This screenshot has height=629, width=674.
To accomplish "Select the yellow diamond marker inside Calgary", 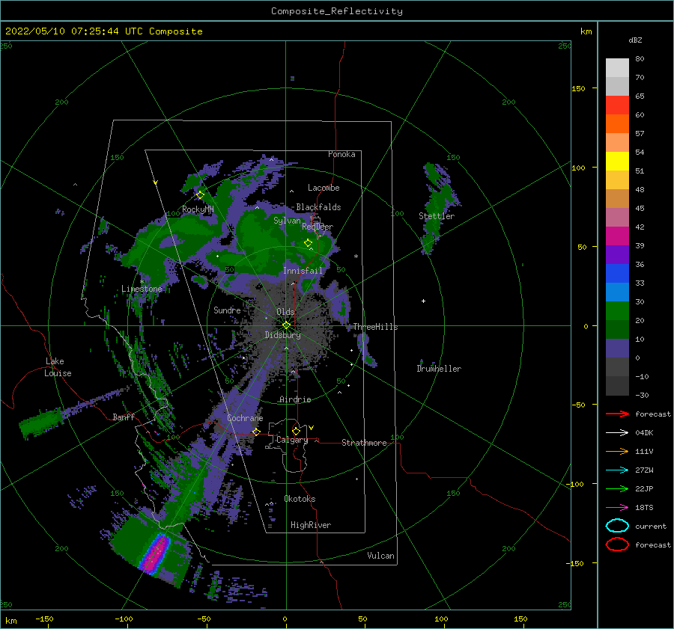I will (296, 431).
